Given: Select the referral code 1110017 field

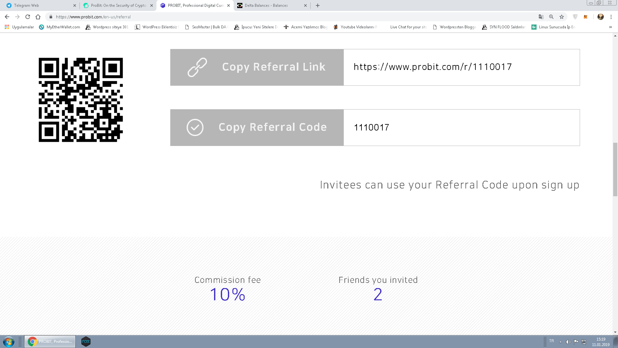Looking at the screenshot, I should 462,128.
